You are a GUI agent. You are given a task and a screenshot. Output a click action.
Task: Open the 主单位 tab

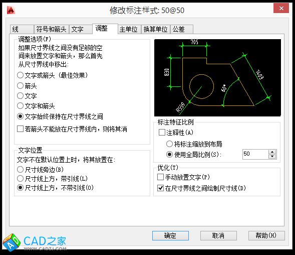point(129,30)
